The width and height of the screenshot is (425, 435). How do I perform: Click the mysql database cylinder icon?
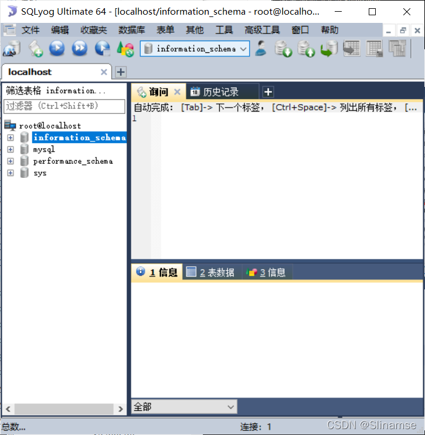(25, 149)
